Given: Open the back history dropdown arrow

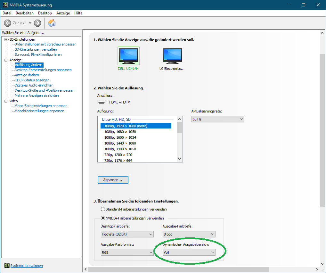Looking at the screenshot, I should (30, 23).
